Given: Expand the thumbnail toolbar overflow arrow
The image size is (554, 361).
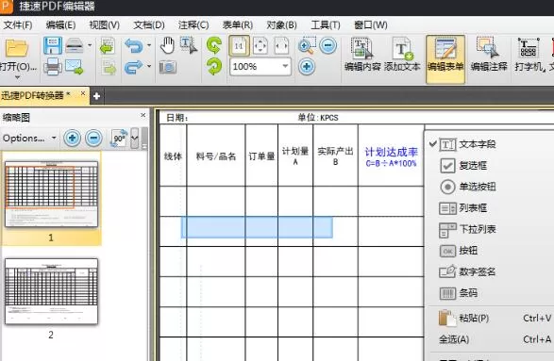Looking at the screenshot, I should pos(135,138).
